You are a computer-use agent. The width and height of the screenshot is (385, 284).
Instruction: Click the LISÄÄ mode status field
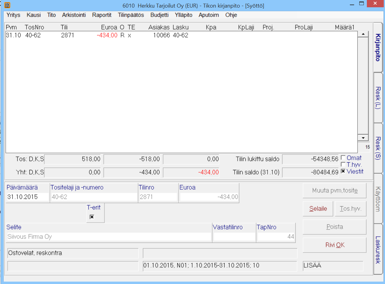point(333,266)
